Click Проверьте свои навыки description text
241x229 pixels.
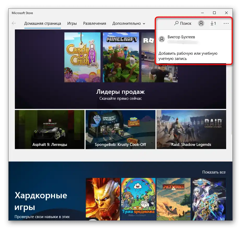(x=42, y=217)
